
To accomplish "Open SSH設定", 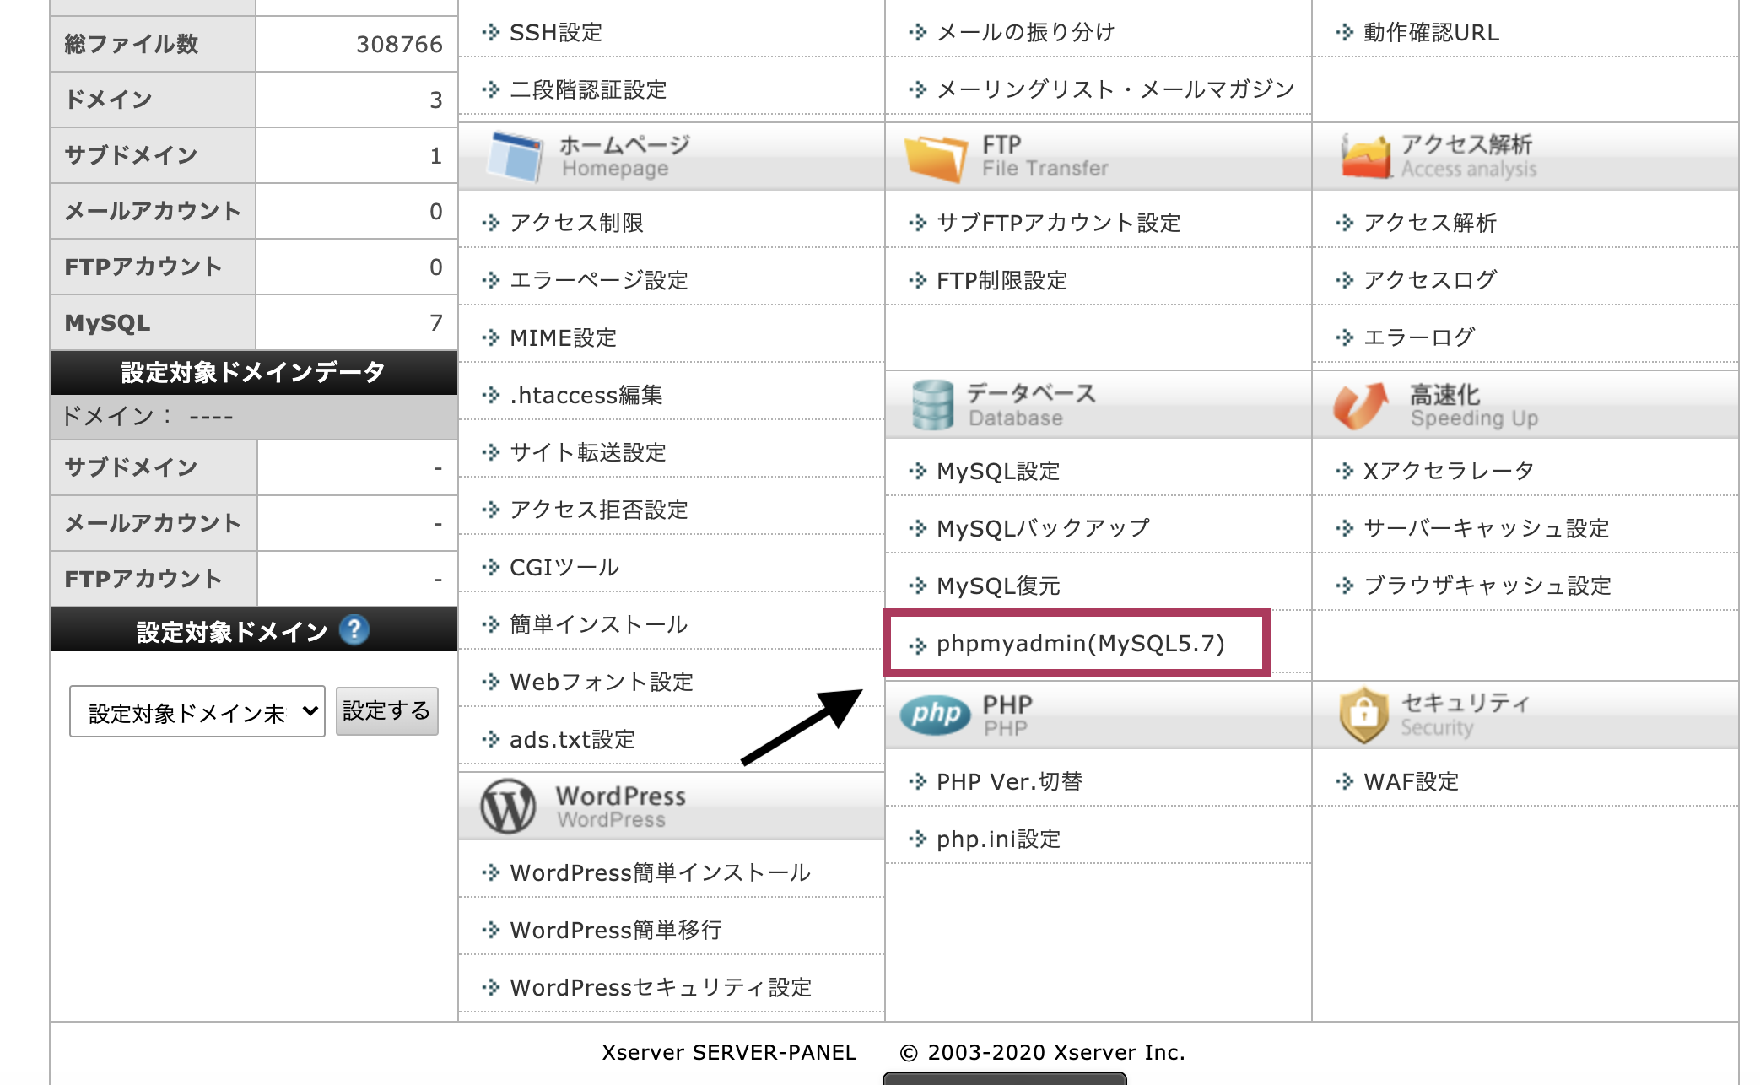I will coord(556,32).
